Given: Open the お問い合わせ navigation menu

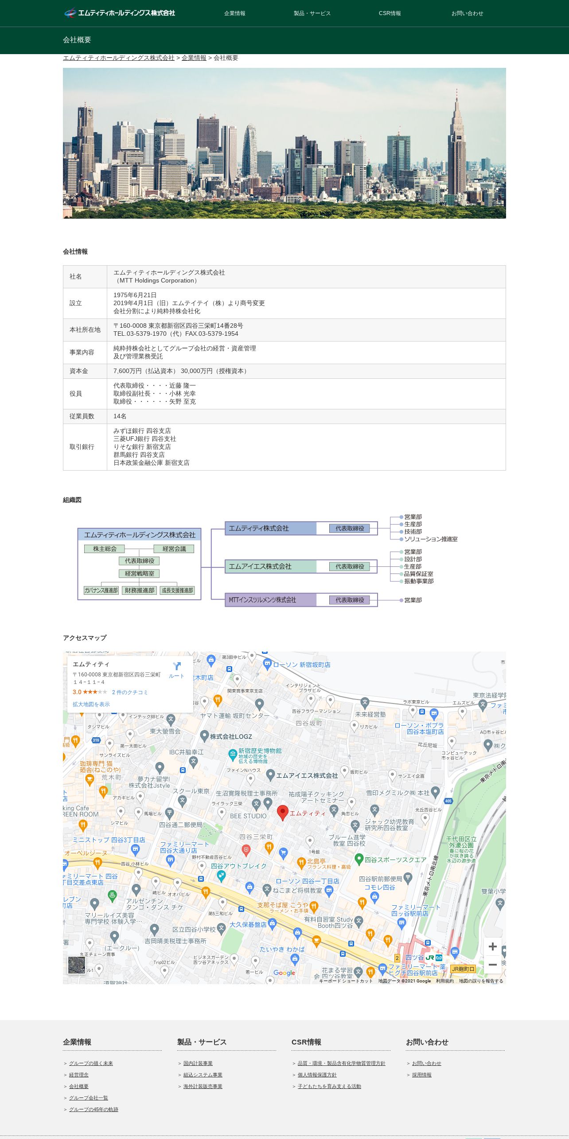Looking at the screenshot, I should click(467, 13).
